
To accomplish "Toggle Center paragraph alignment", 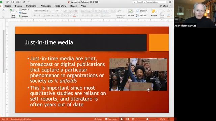I will pos(87,16).
